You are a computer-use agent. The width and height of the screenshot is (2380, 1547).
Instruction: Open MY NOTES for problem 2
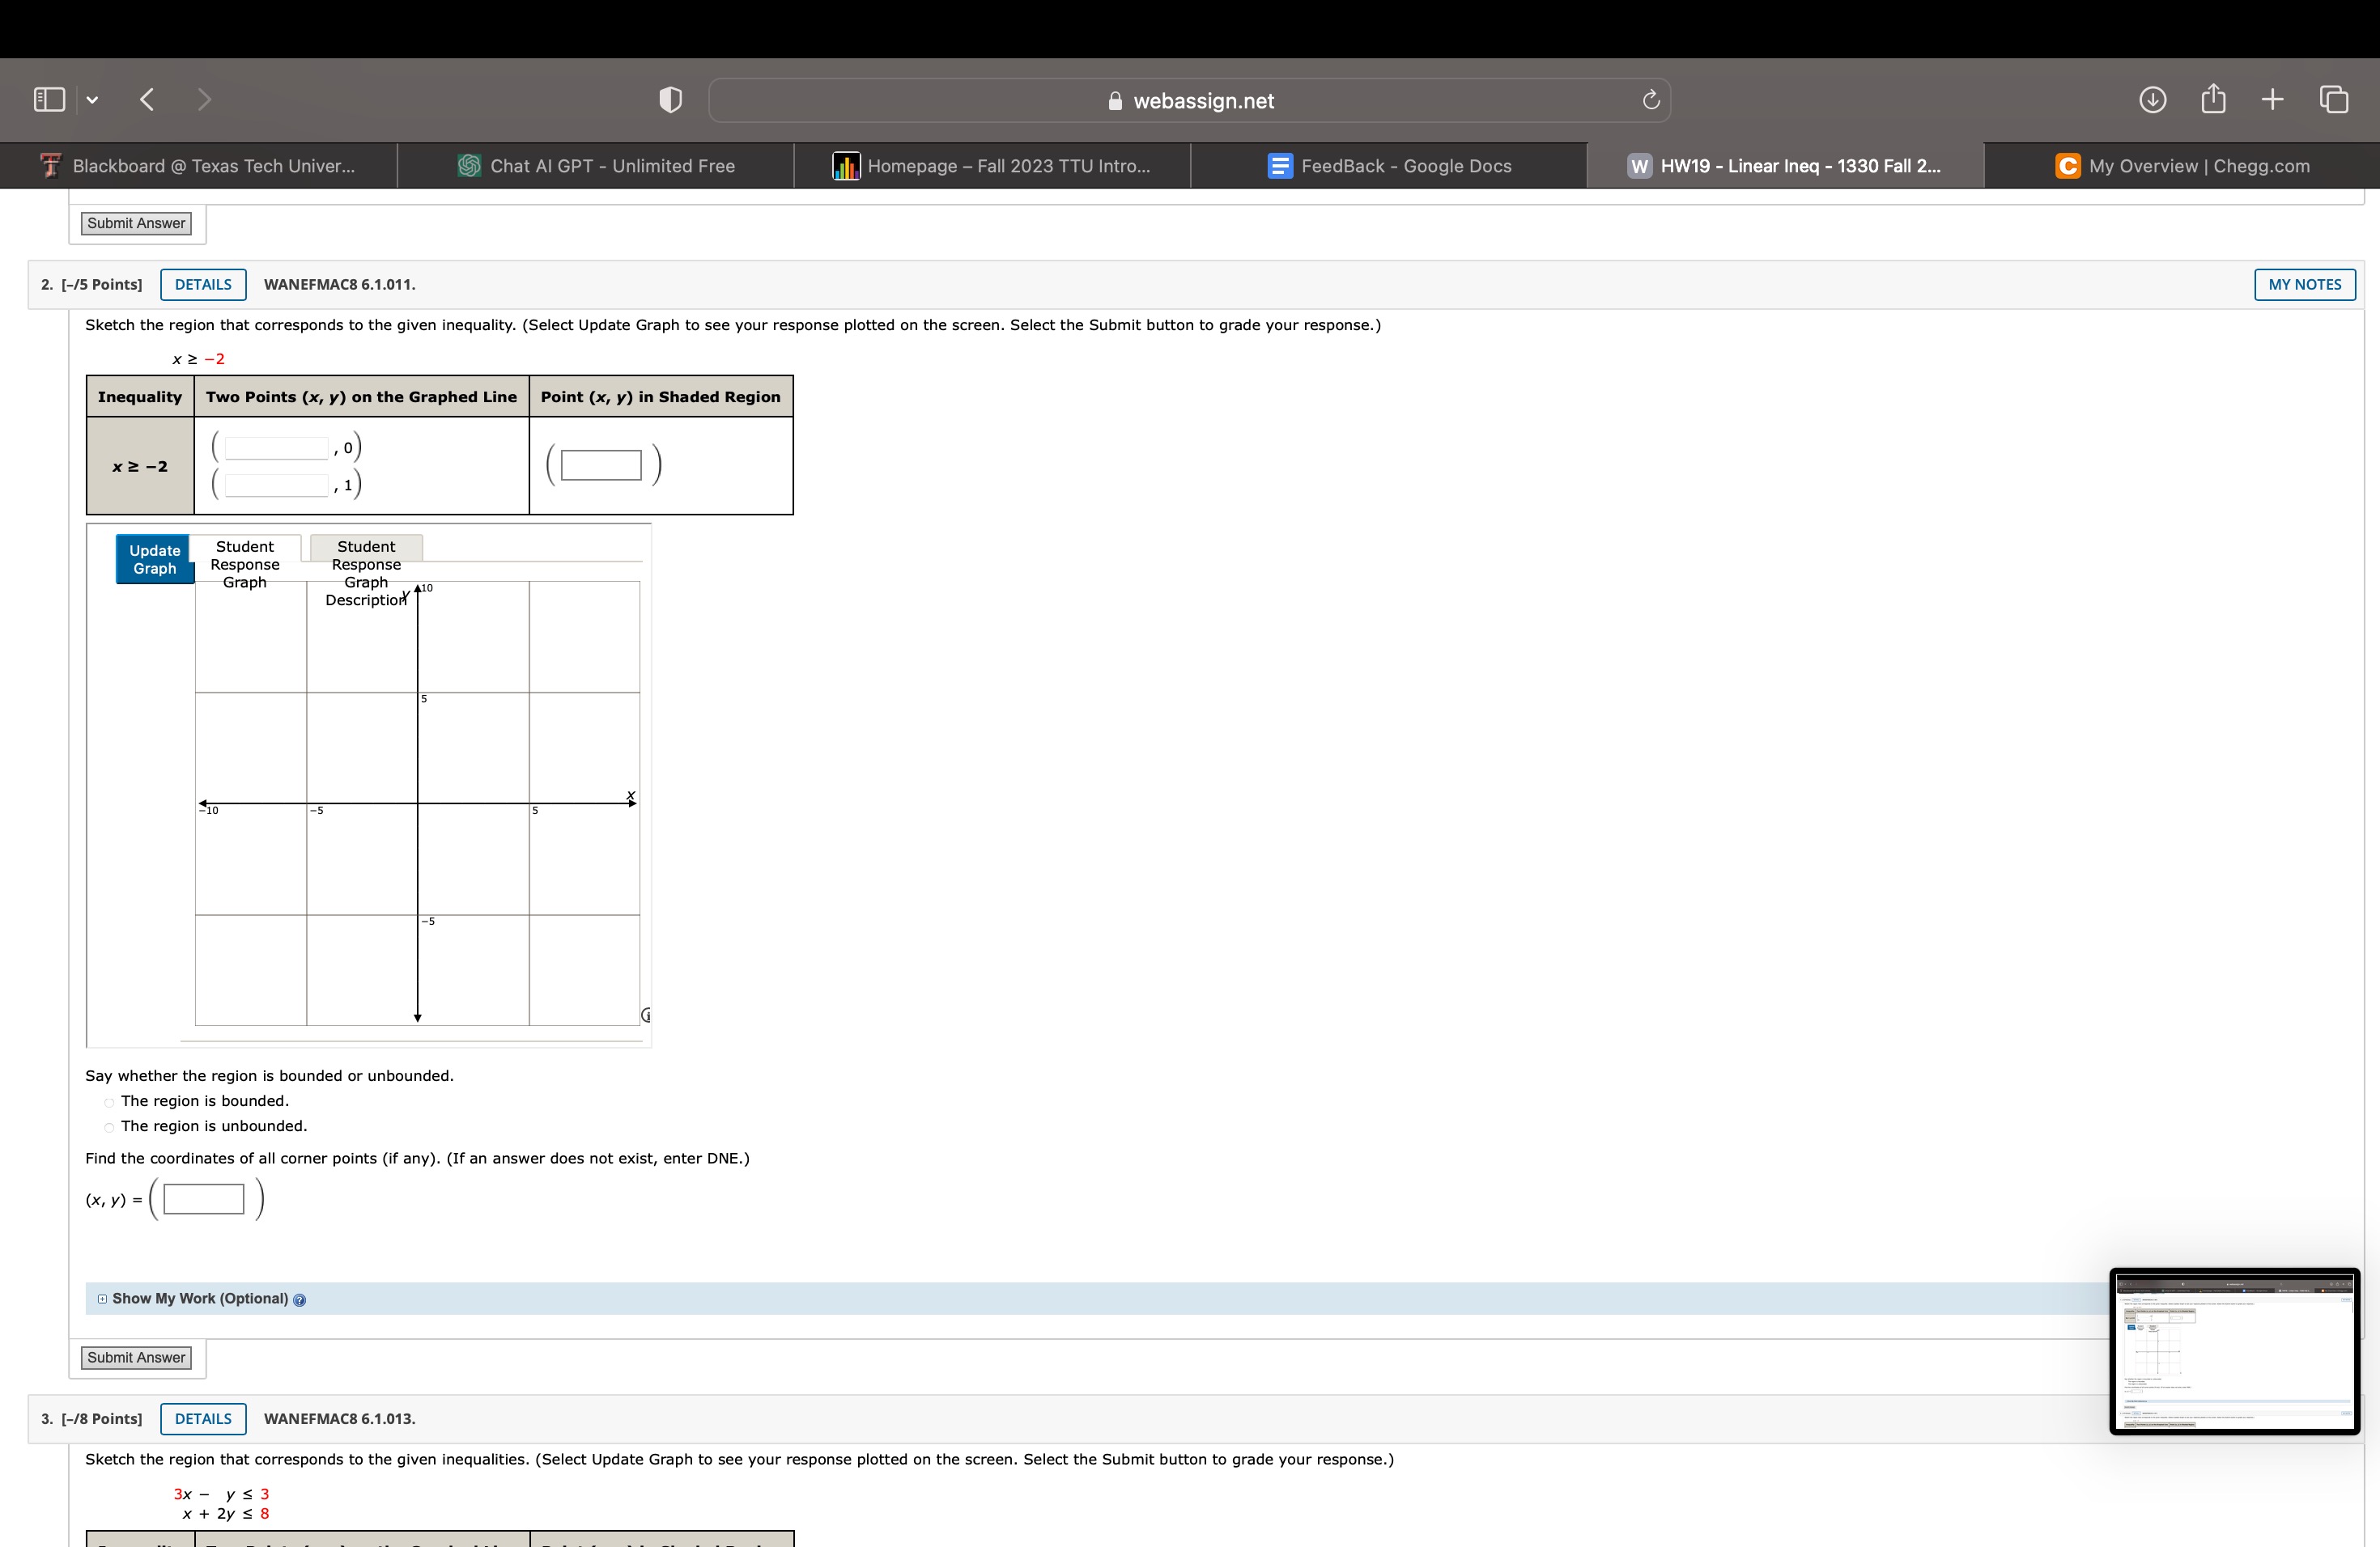[x=2305, y=284]
